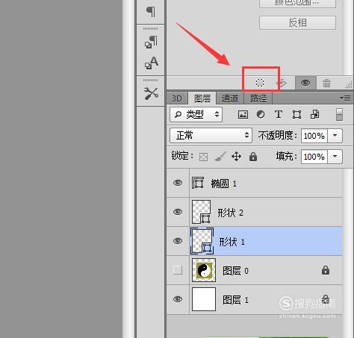Filter layers by pixel layers icon

243,114
